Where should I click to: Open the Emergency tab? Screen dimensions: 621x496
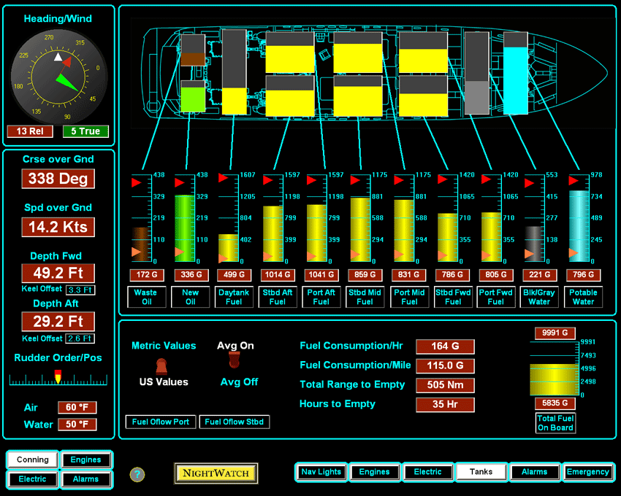pyautogui.click(x=587, y=472)
